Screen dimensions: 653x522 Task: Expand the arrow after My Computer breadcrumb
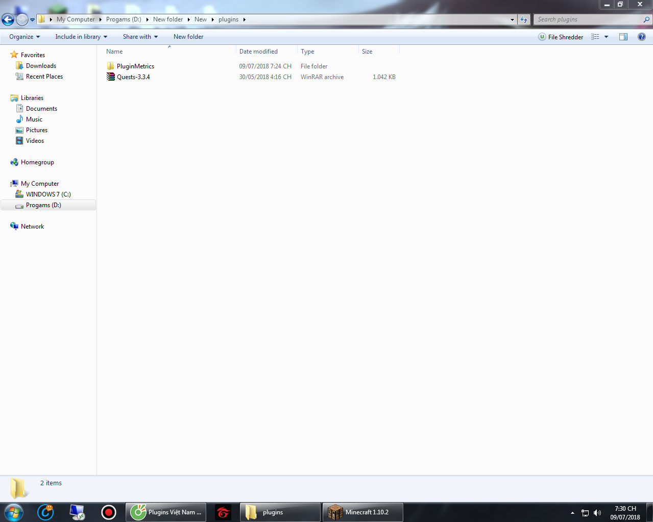coord(100,20)
